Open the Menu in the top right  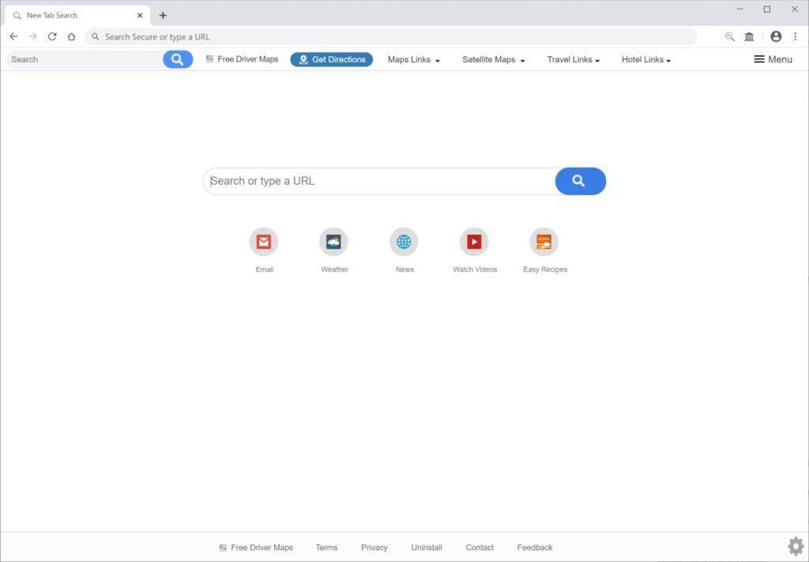[x=773, y=58]
